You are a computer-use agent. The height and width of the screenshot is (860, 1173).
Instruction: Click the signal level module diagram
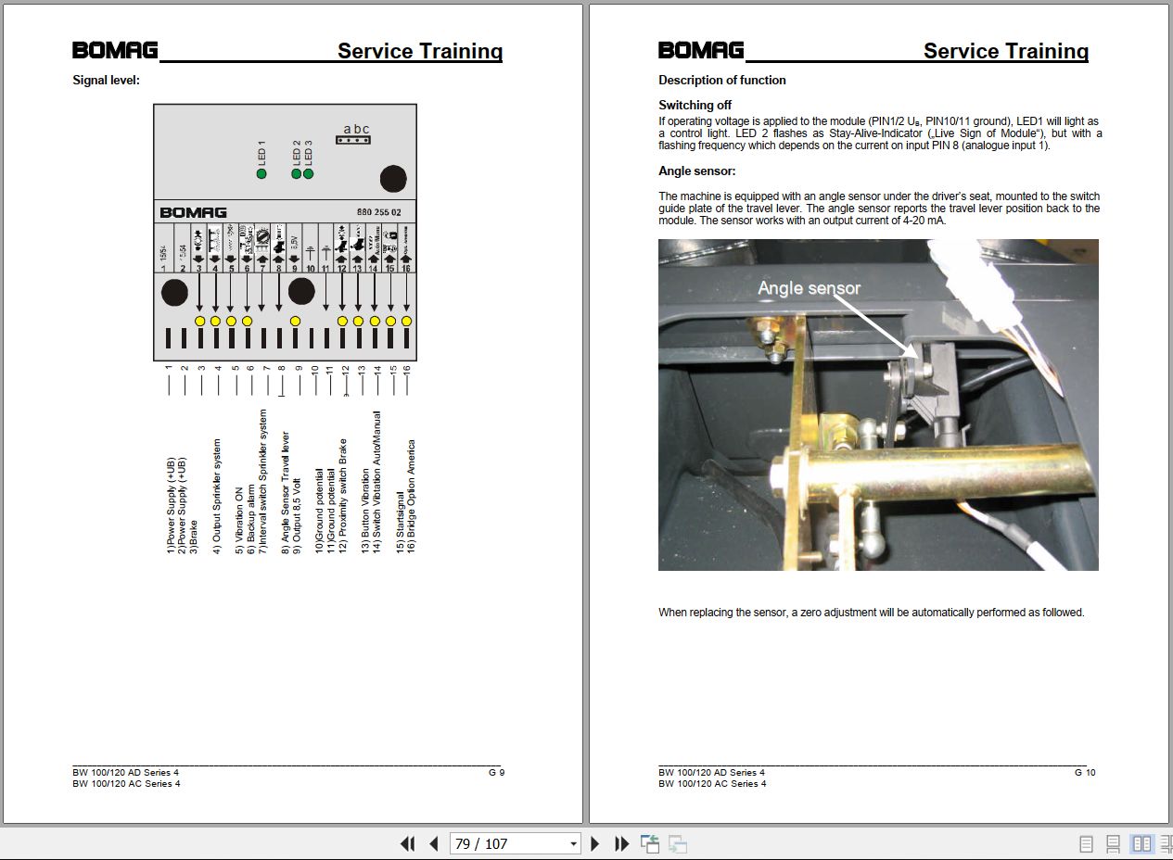[286, 232]
